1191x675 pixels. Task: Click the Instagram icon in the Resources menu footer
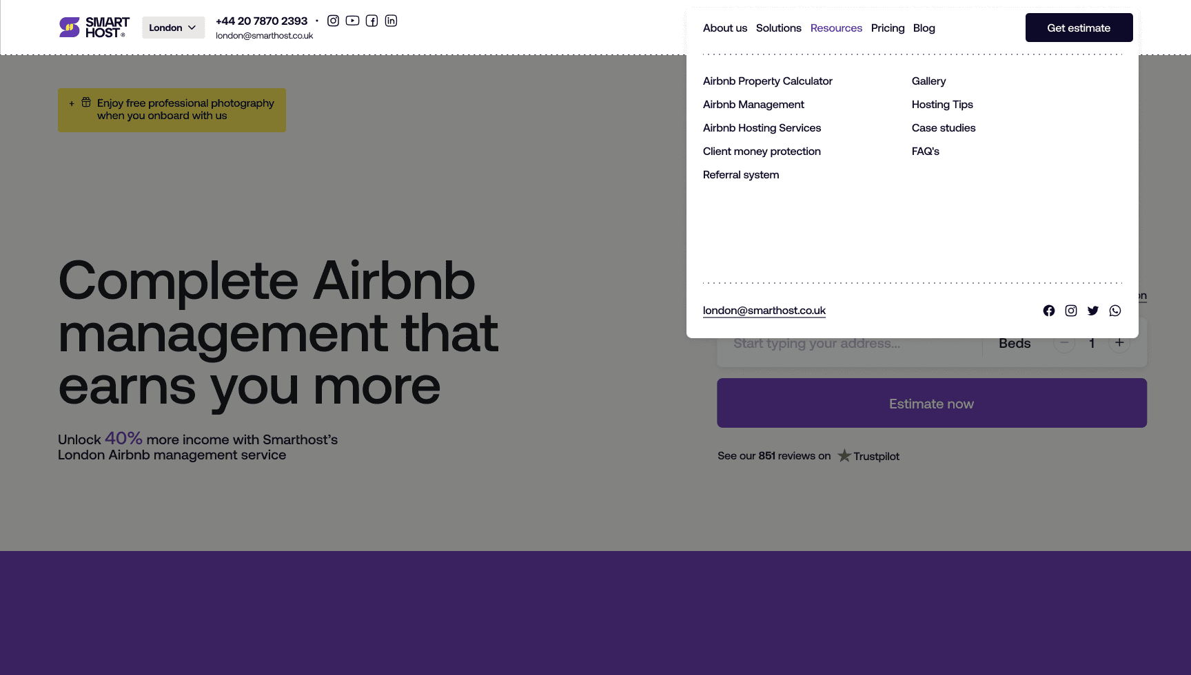coord(1071,311)
